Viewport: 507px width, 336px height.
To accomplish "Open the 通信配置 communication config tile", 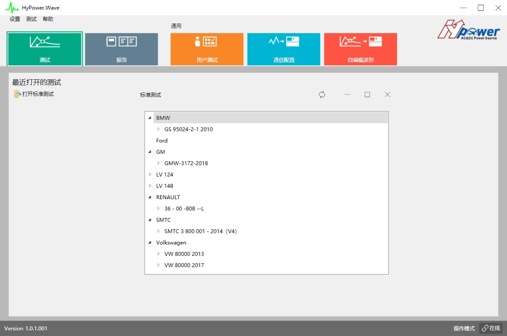I will [284, 49].
